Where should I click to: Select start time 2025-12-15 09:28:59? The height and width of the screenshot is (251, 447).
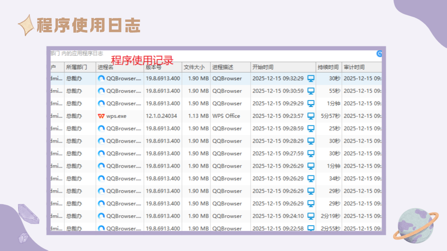click(278, 129)
